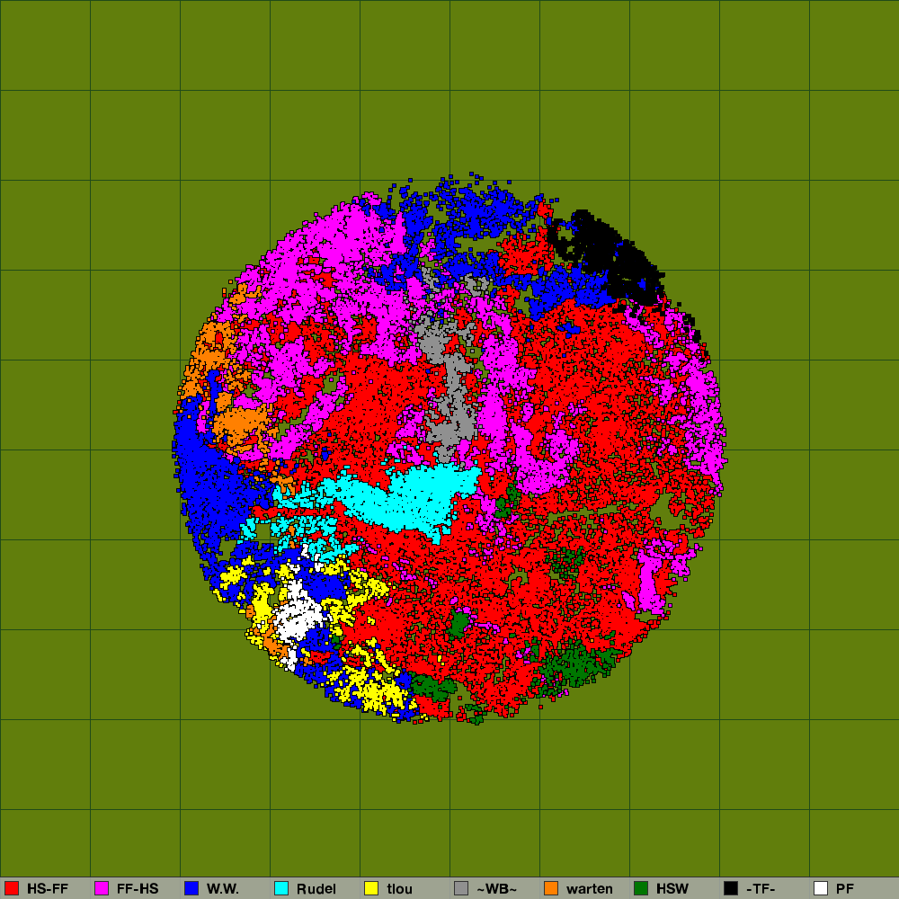Click the yellow tlou legend swatch
The width and height of the screenshot is (899, 899).
pyautogui.click(x=371, y=888)
